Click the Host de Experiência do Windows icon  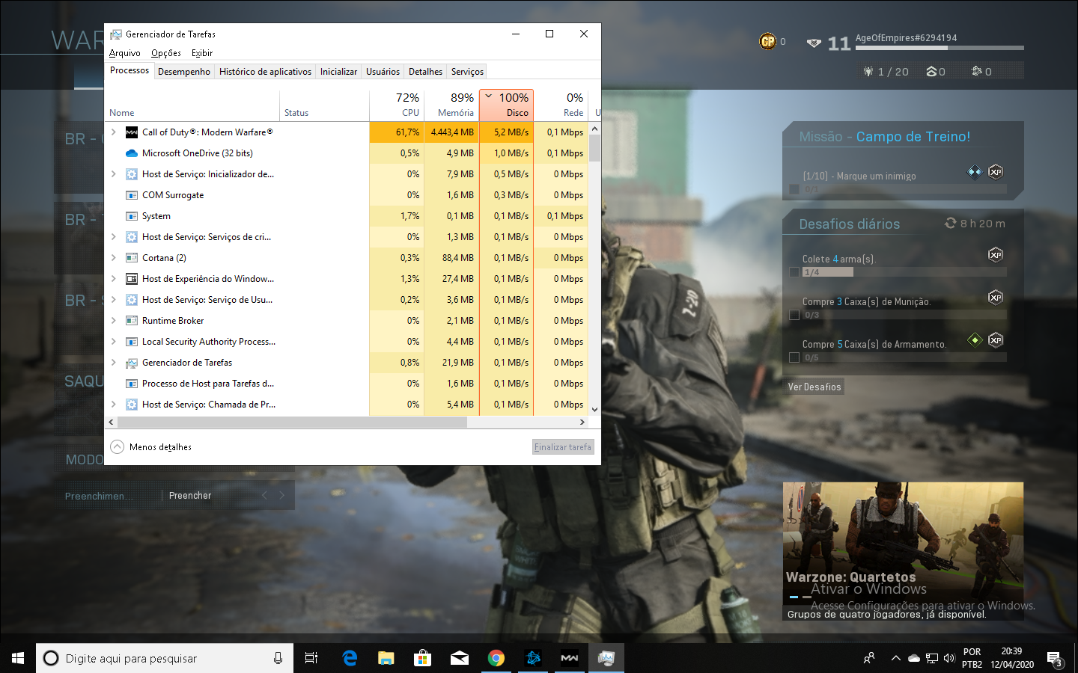tap(132, 279)
